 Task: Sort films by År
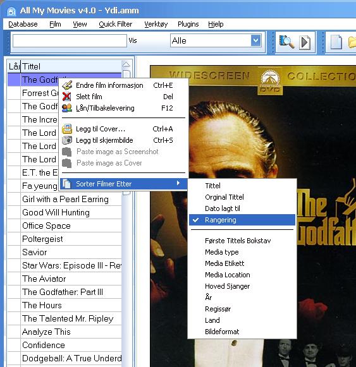click(242, 298)
